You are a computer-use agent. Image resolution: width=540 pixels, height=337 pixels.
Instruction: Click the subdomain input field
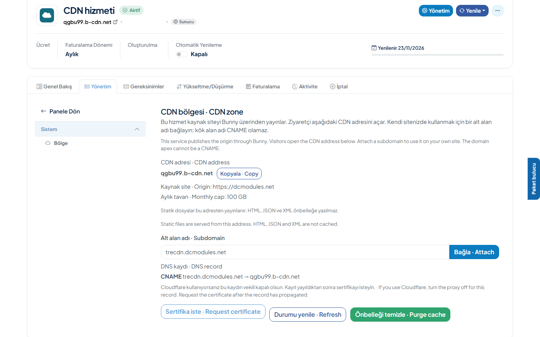click(x=305, y=252)
